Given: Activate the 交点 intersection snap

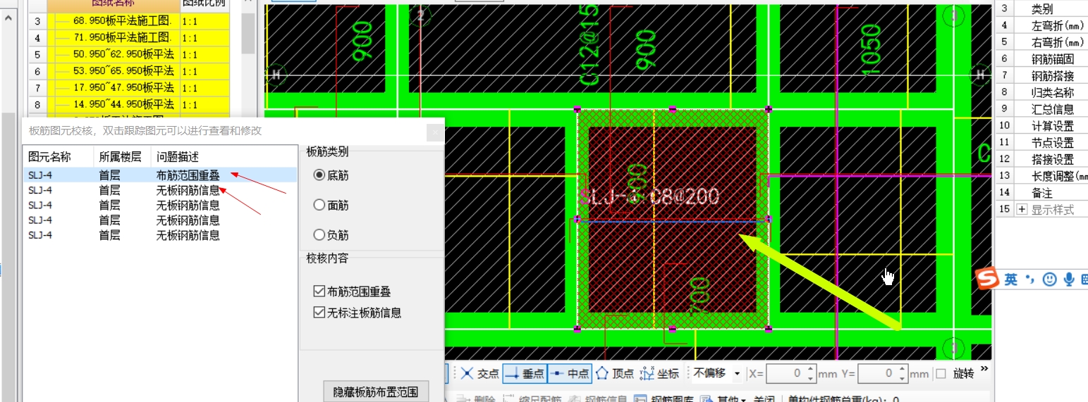Looking at the screenshot, I should (480, 374).
